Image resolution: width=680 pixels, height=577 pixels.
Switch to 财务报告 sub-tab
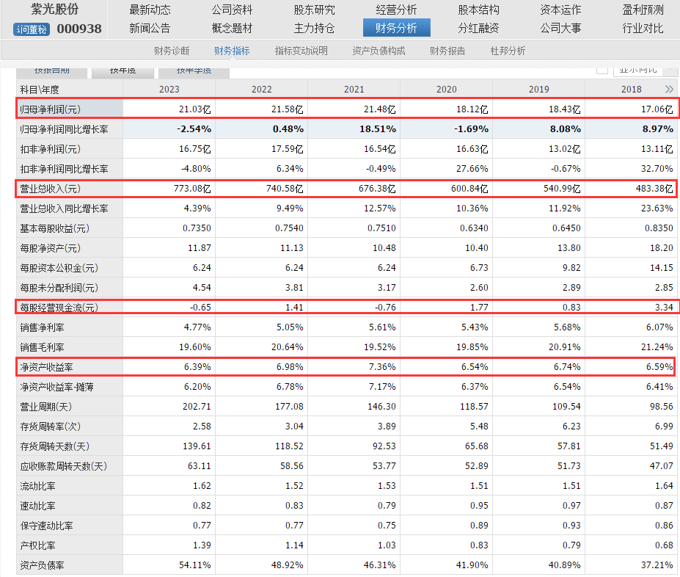point(447,51)
